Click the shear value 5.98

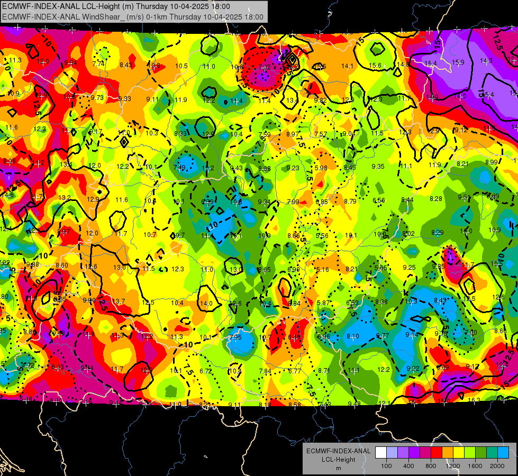click(321, 168)
